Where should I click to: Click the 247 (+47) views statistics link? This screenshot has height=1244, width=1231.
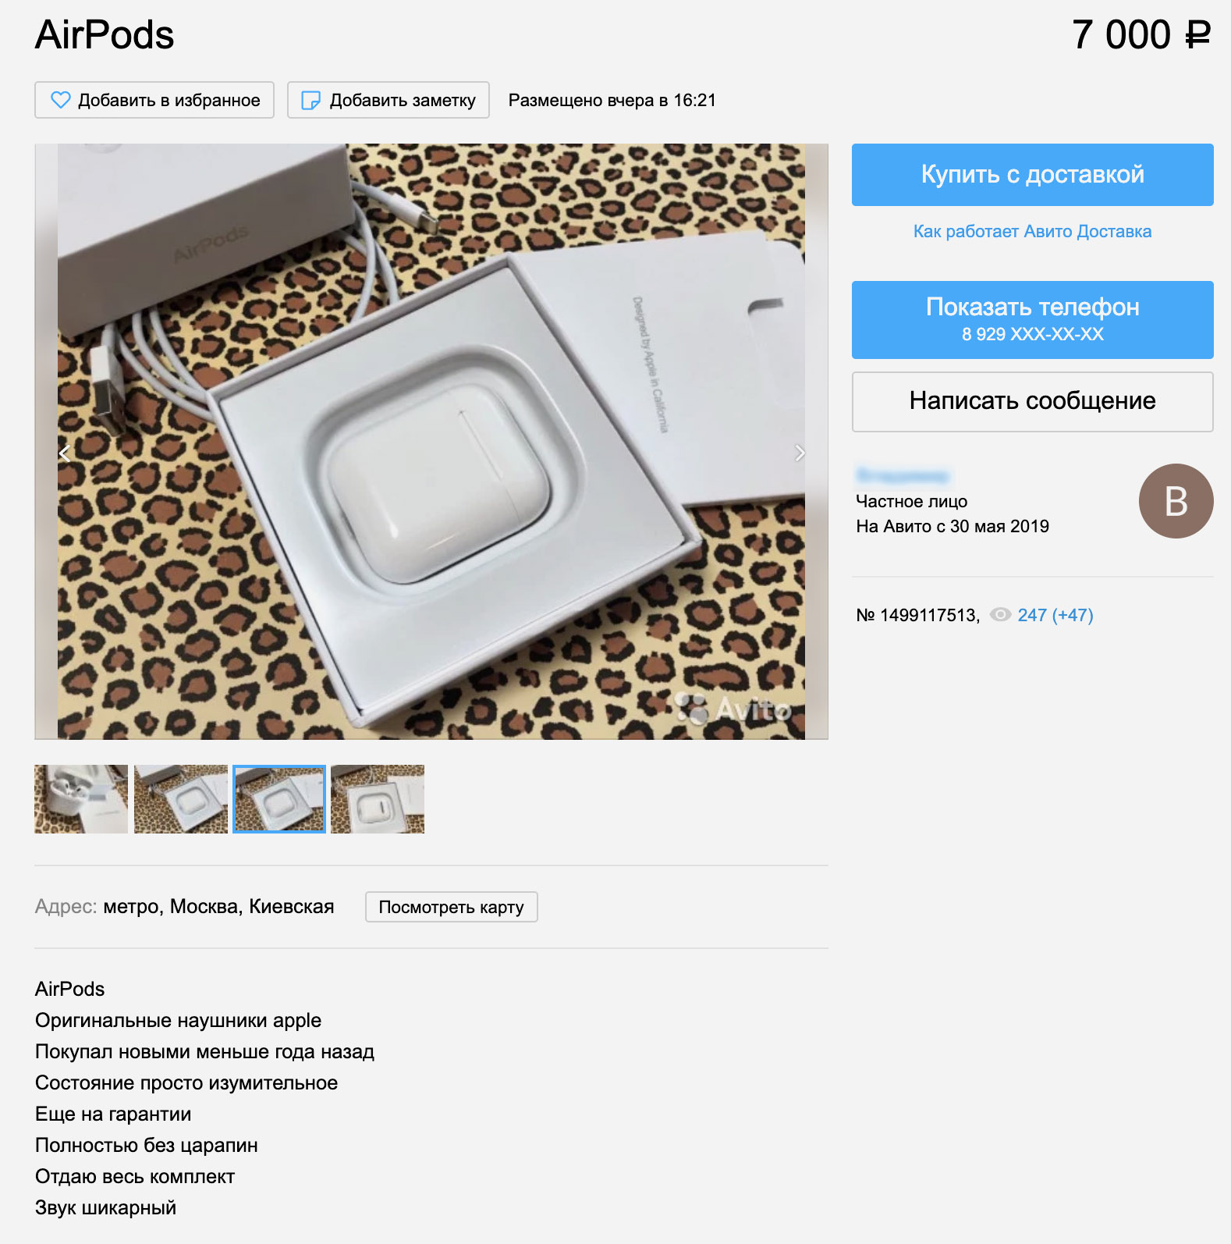coord(1055,615)
